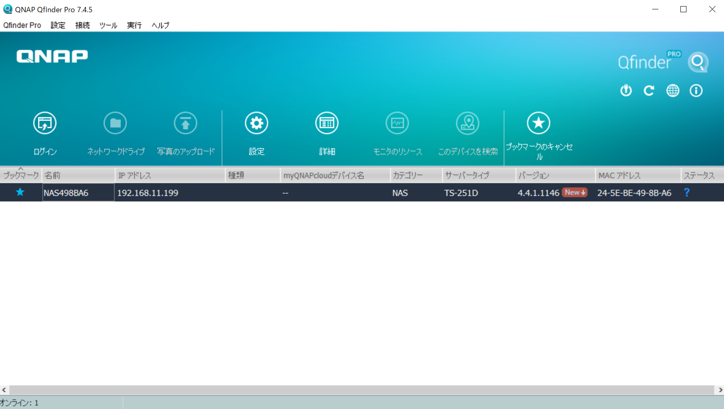
Task: Click the sort chevron on ブックマーク column
Action: point(20,169)
